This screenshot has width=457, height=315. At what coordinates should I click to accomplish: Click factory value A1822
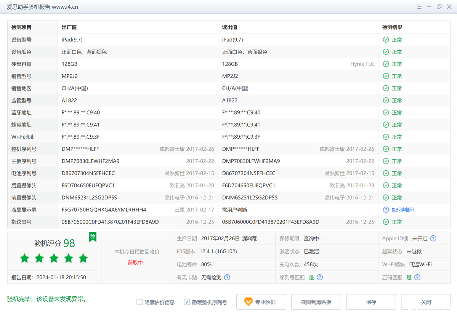click(69, 101)
